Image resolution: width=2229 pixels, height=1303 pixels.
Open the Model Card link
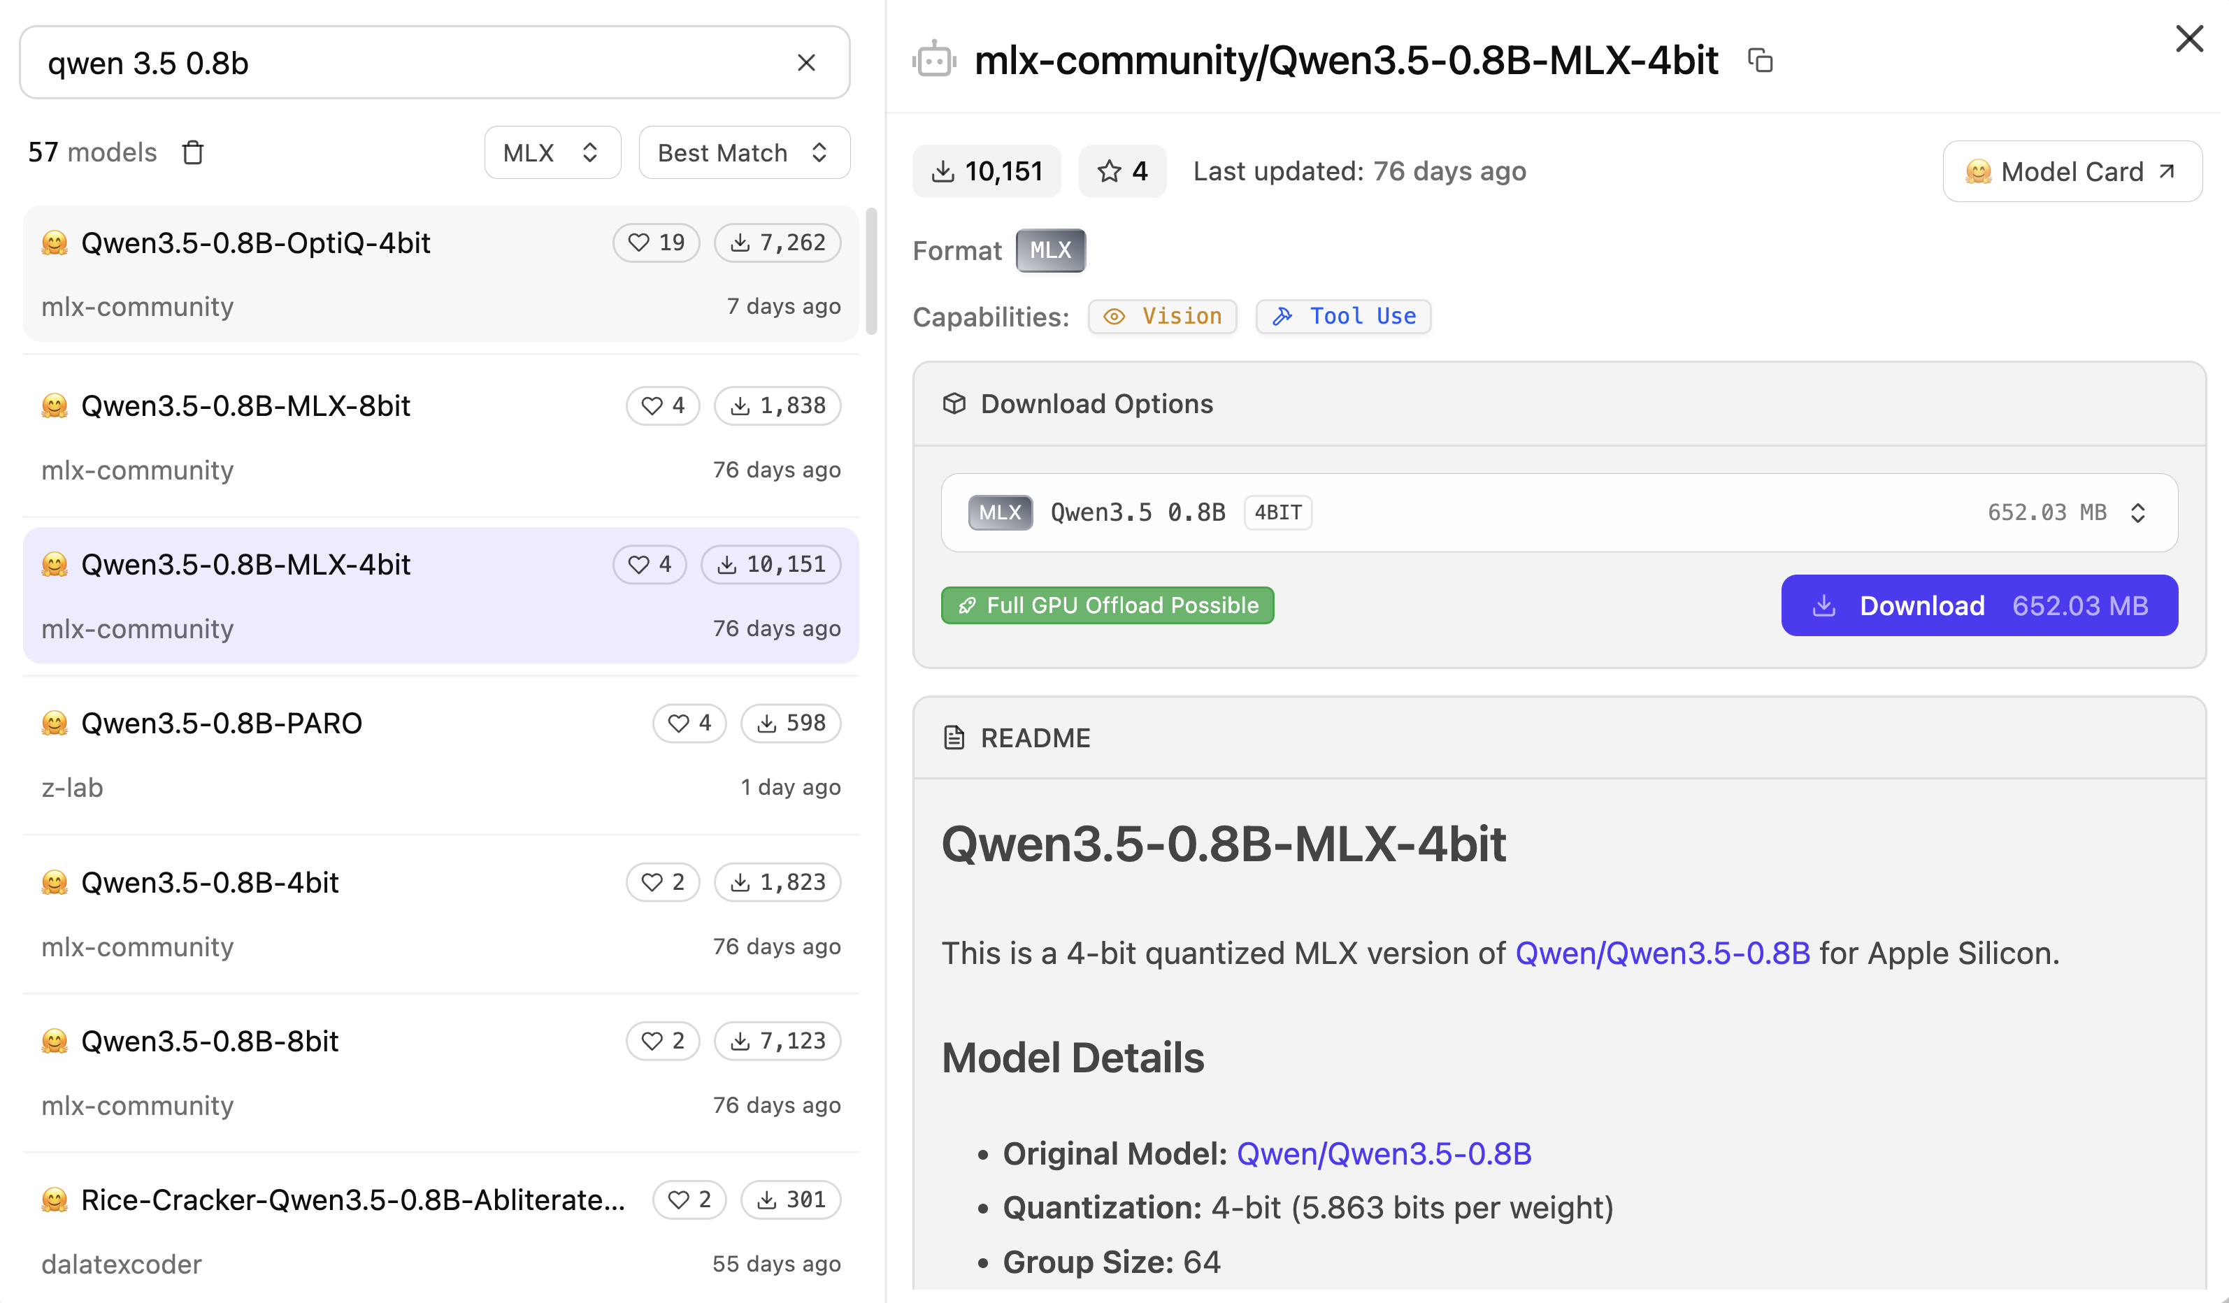tap(2072, 171)
